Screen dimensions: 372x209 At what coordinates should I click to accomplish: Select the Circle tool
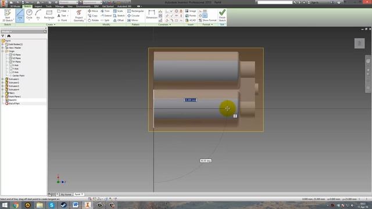29,15
